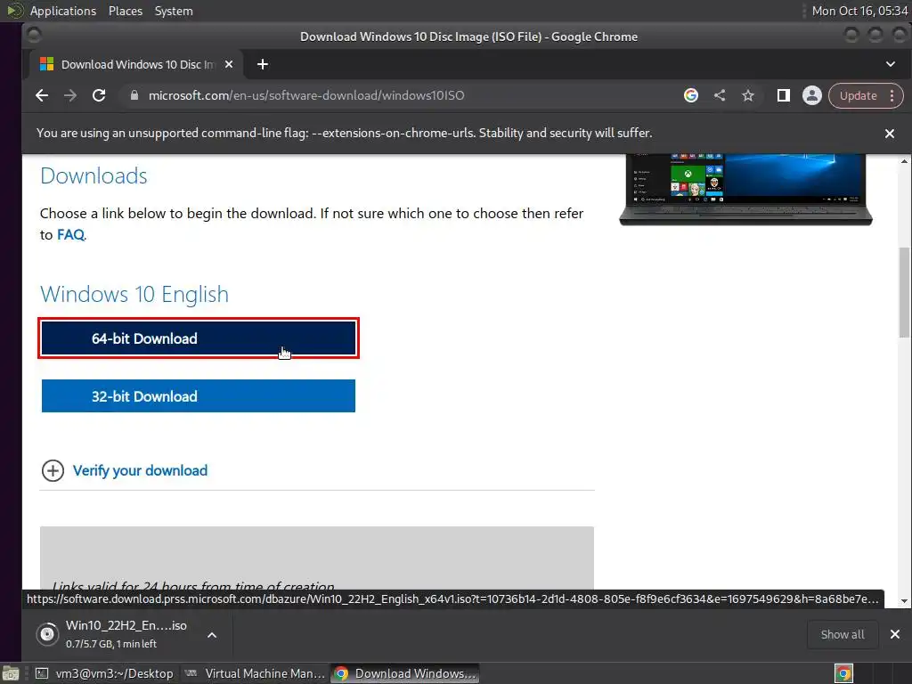
Task: Click the Chrome icon in system tray
Action: [843, 673]
